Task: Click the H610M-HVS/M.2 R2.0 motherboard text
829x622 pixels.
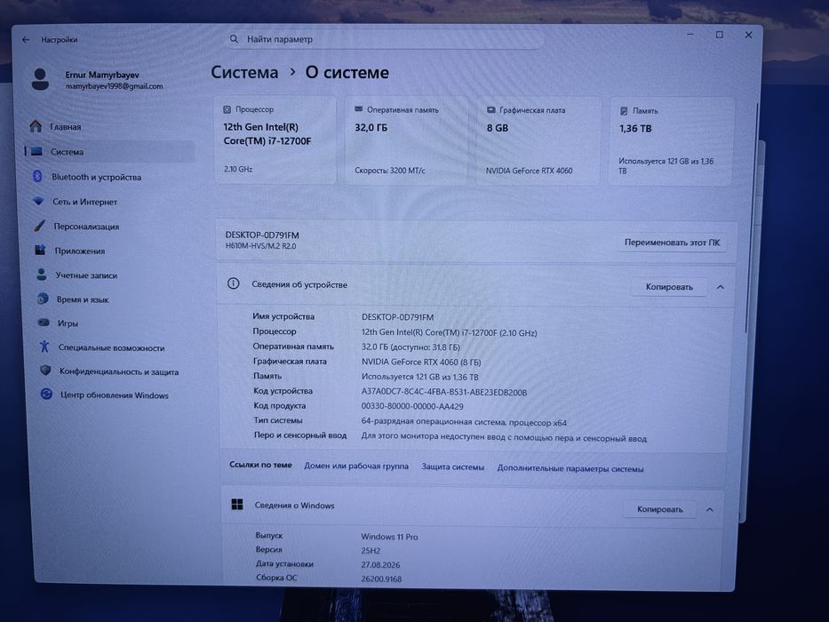Action: click(260, 246)
